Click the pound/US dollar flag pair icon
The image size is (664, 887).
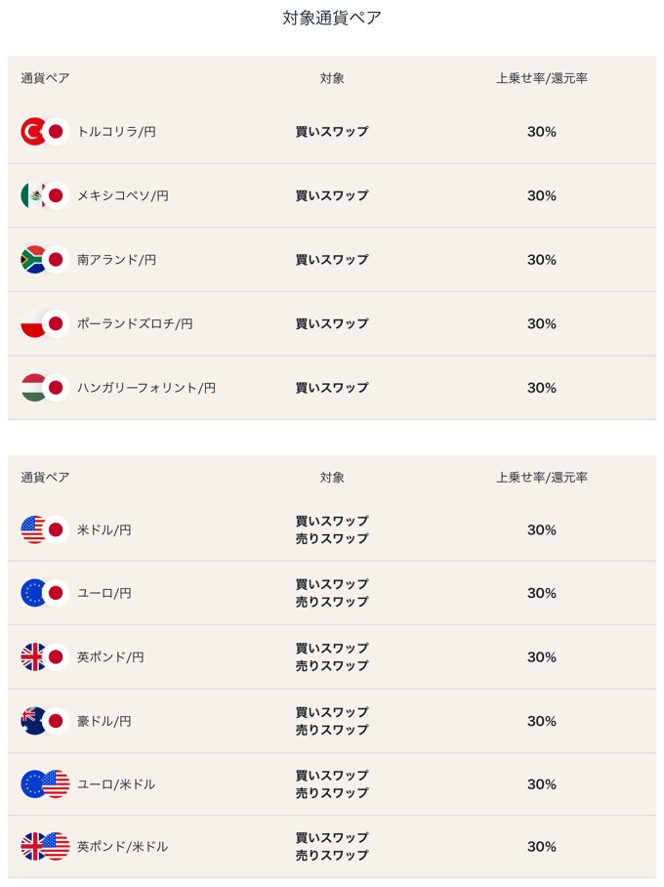coord(45,847)
